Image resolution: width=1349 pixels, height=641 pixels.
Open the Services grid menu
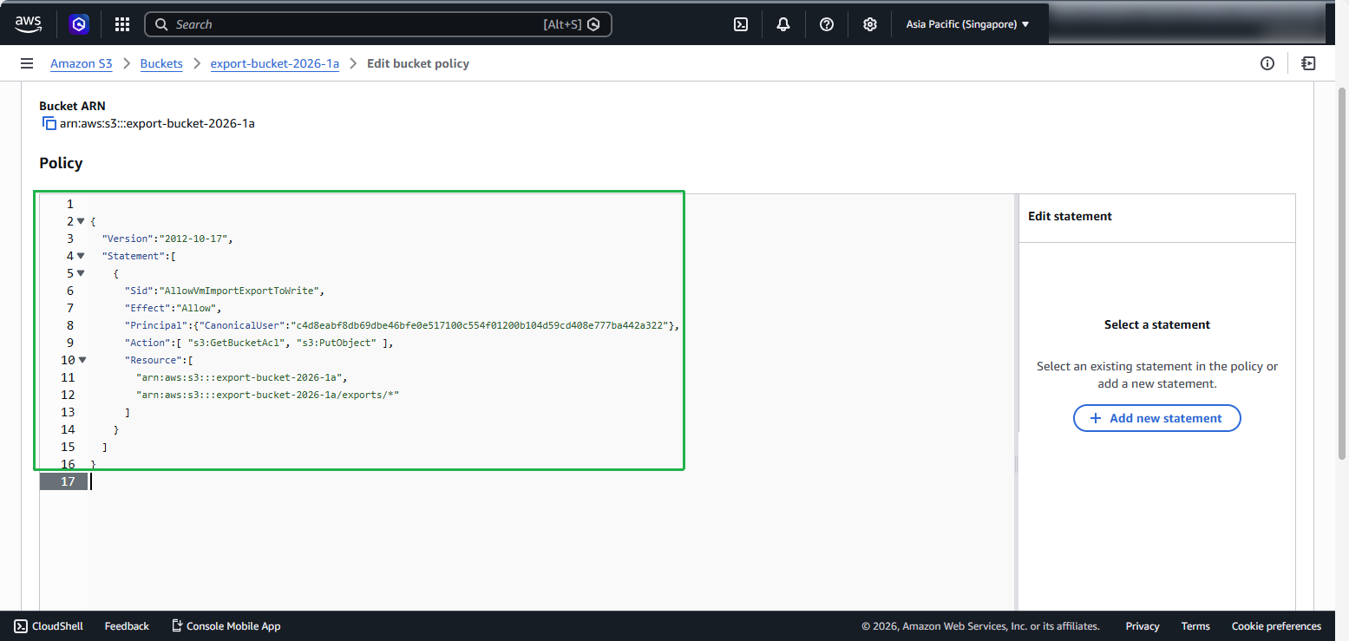point(121,24)
